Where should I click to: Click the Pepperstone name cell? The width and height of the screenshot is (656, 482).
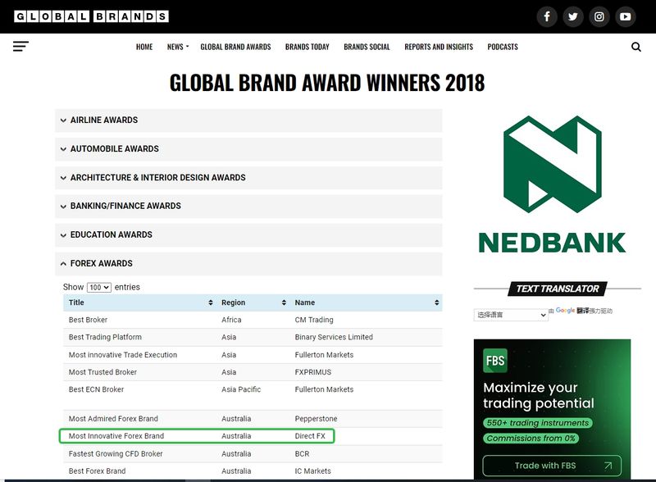316,419
